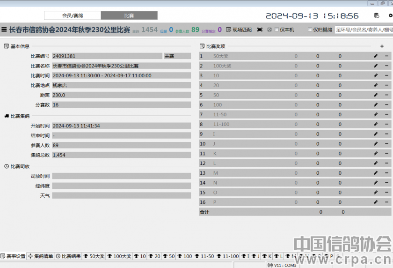393x268 pixels.
Task: Click the 结束时间 field showing a dash
Action: click(x=122, y=135)
